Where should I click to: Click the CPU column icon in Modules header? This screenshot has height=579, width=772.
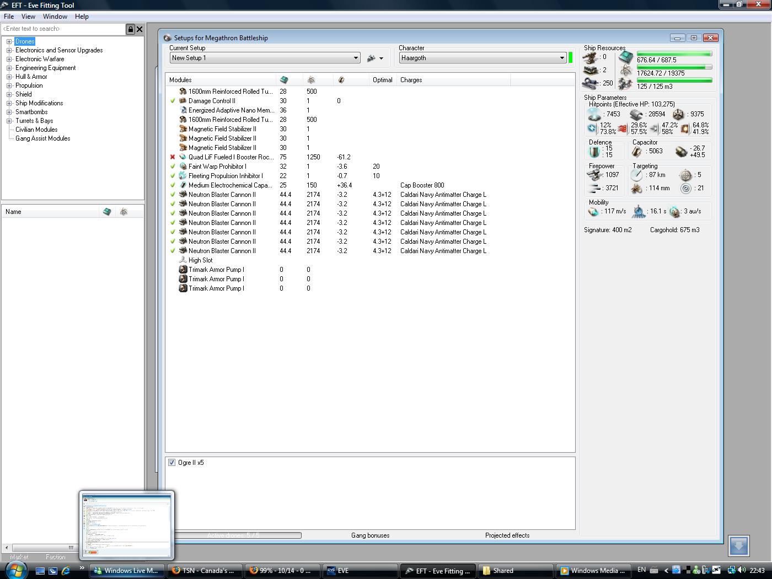[284, 80]
